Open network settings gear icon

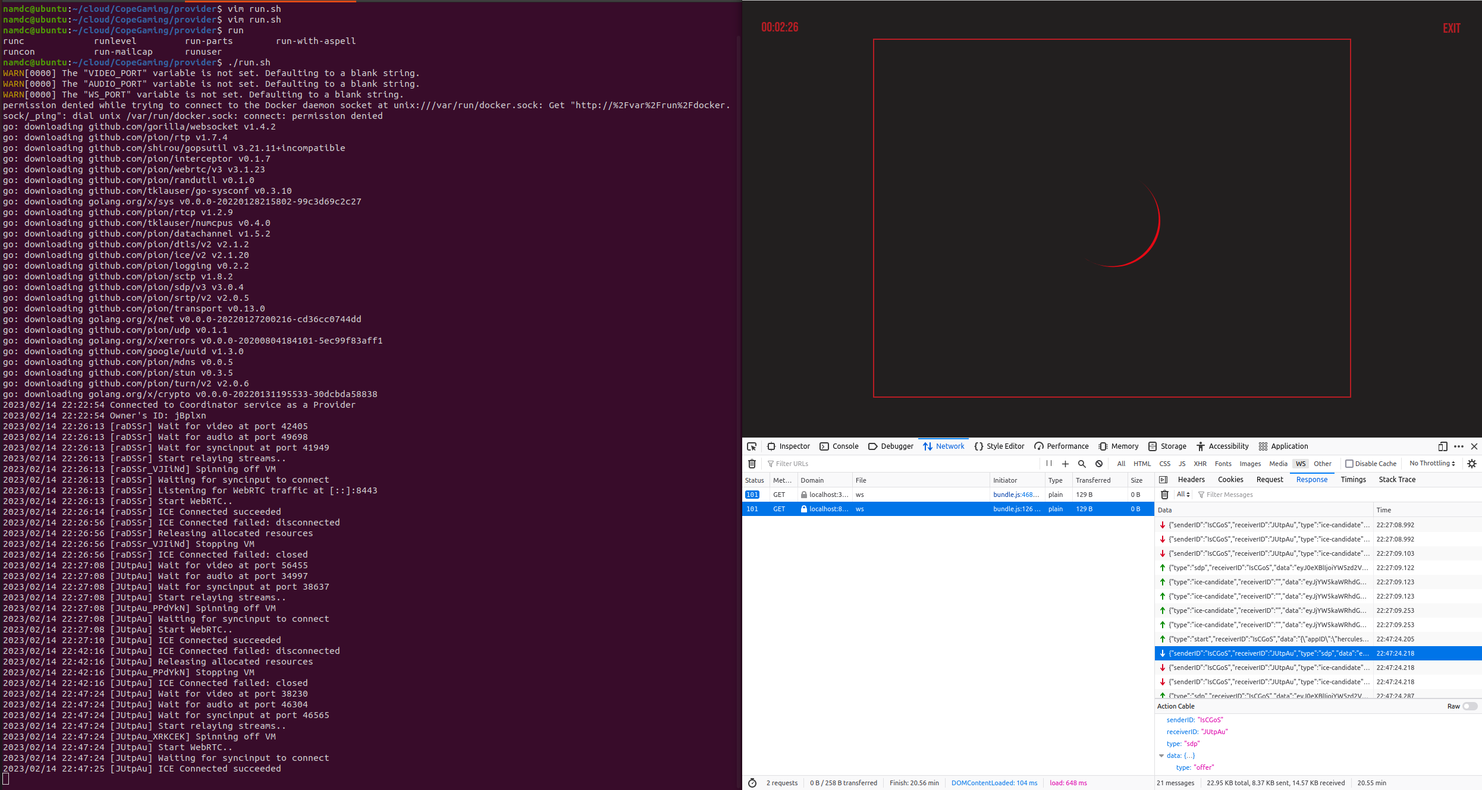[x=1472, y=464]
